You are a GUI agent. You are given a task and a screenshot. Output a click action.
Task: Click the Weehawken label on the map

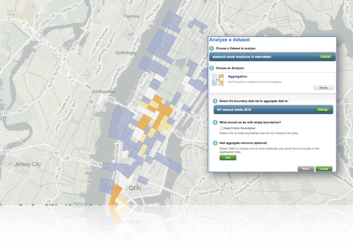click(103, 91)
